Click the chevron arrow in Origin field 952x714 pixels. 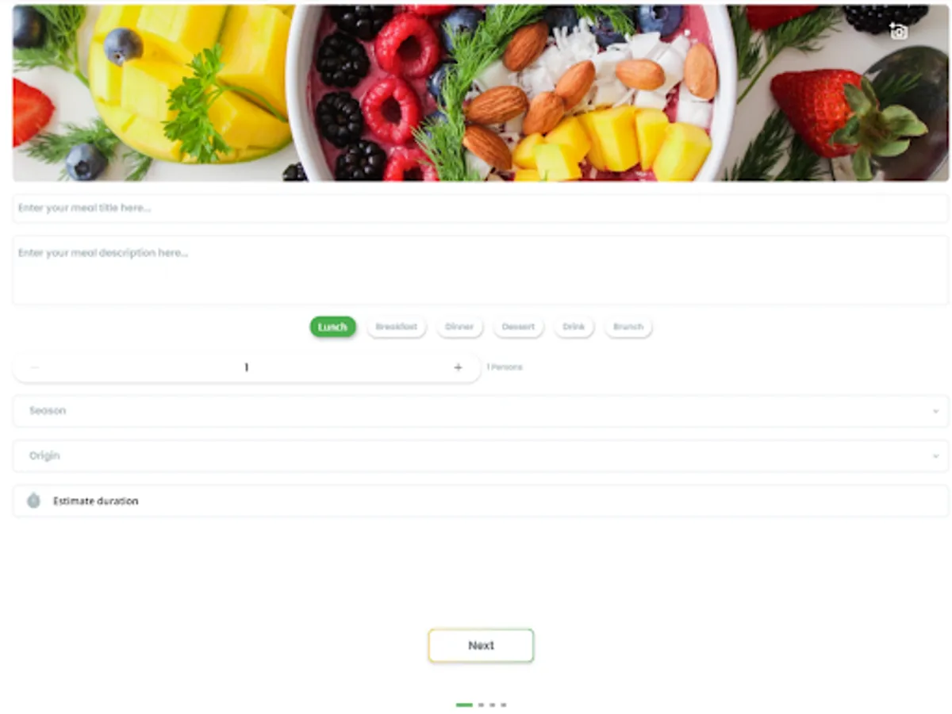[935, 456]
